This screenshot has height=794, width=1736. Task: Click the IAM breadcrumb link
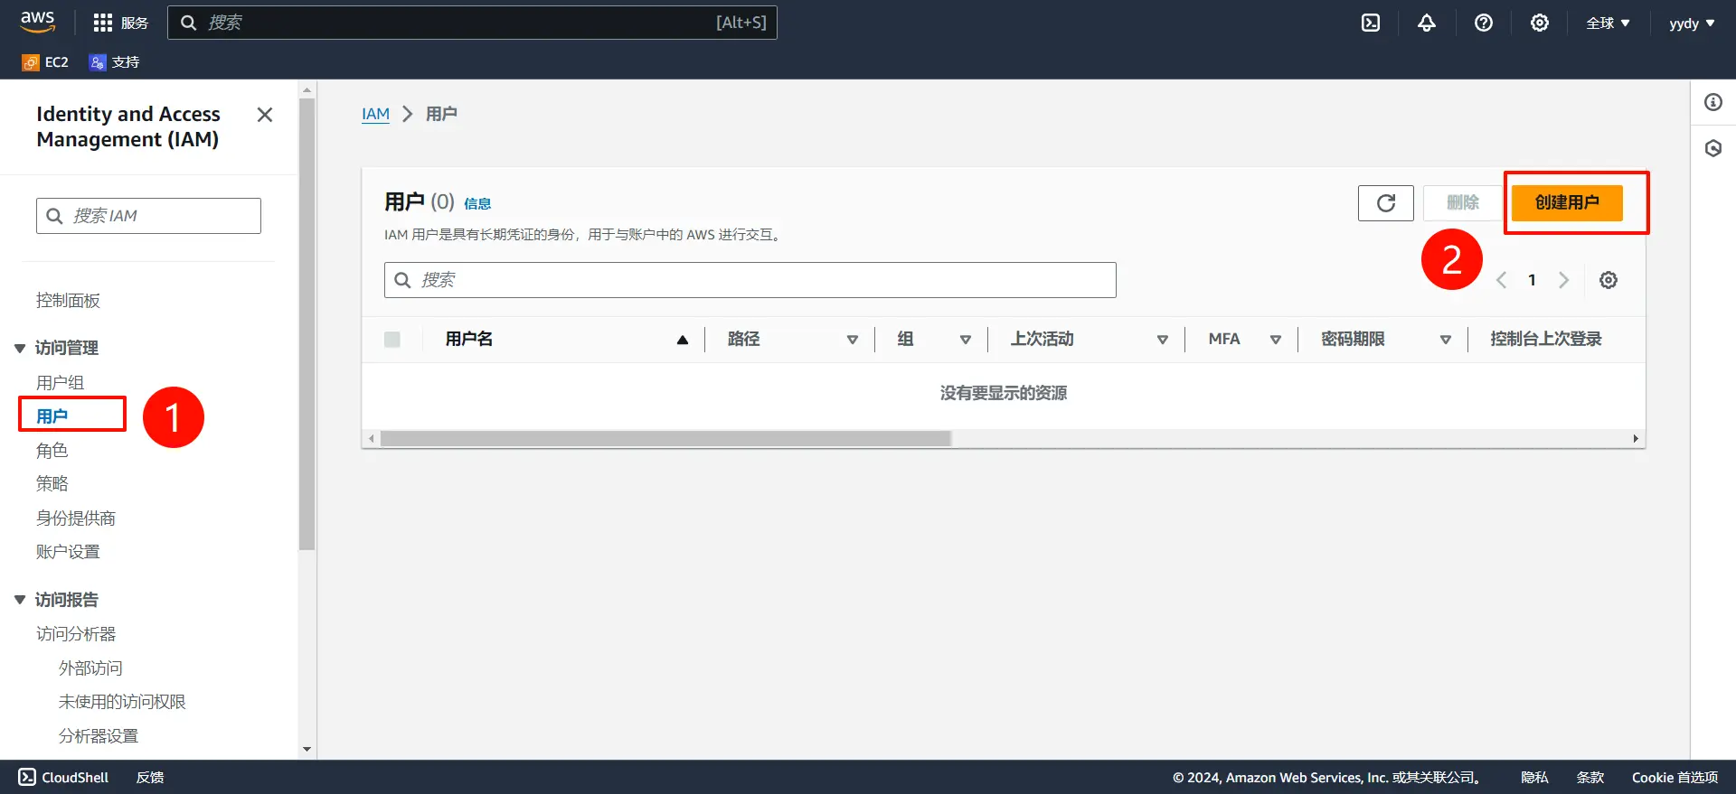375,114
